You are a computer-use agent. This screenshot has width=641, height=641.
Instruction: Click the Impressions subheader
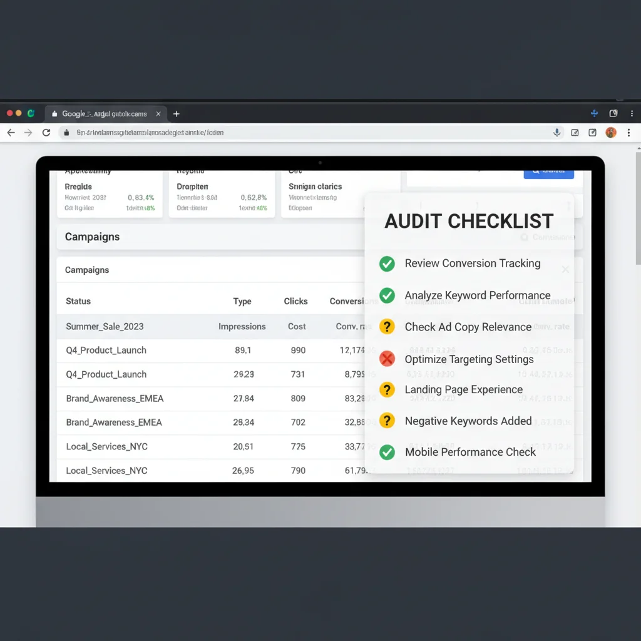[x=242, y=327]
